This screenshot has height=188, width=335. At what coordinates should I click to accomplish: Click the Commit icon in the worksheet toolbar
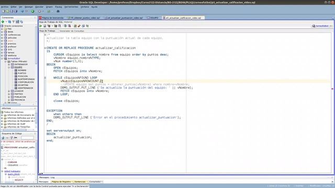click(65, 26)
